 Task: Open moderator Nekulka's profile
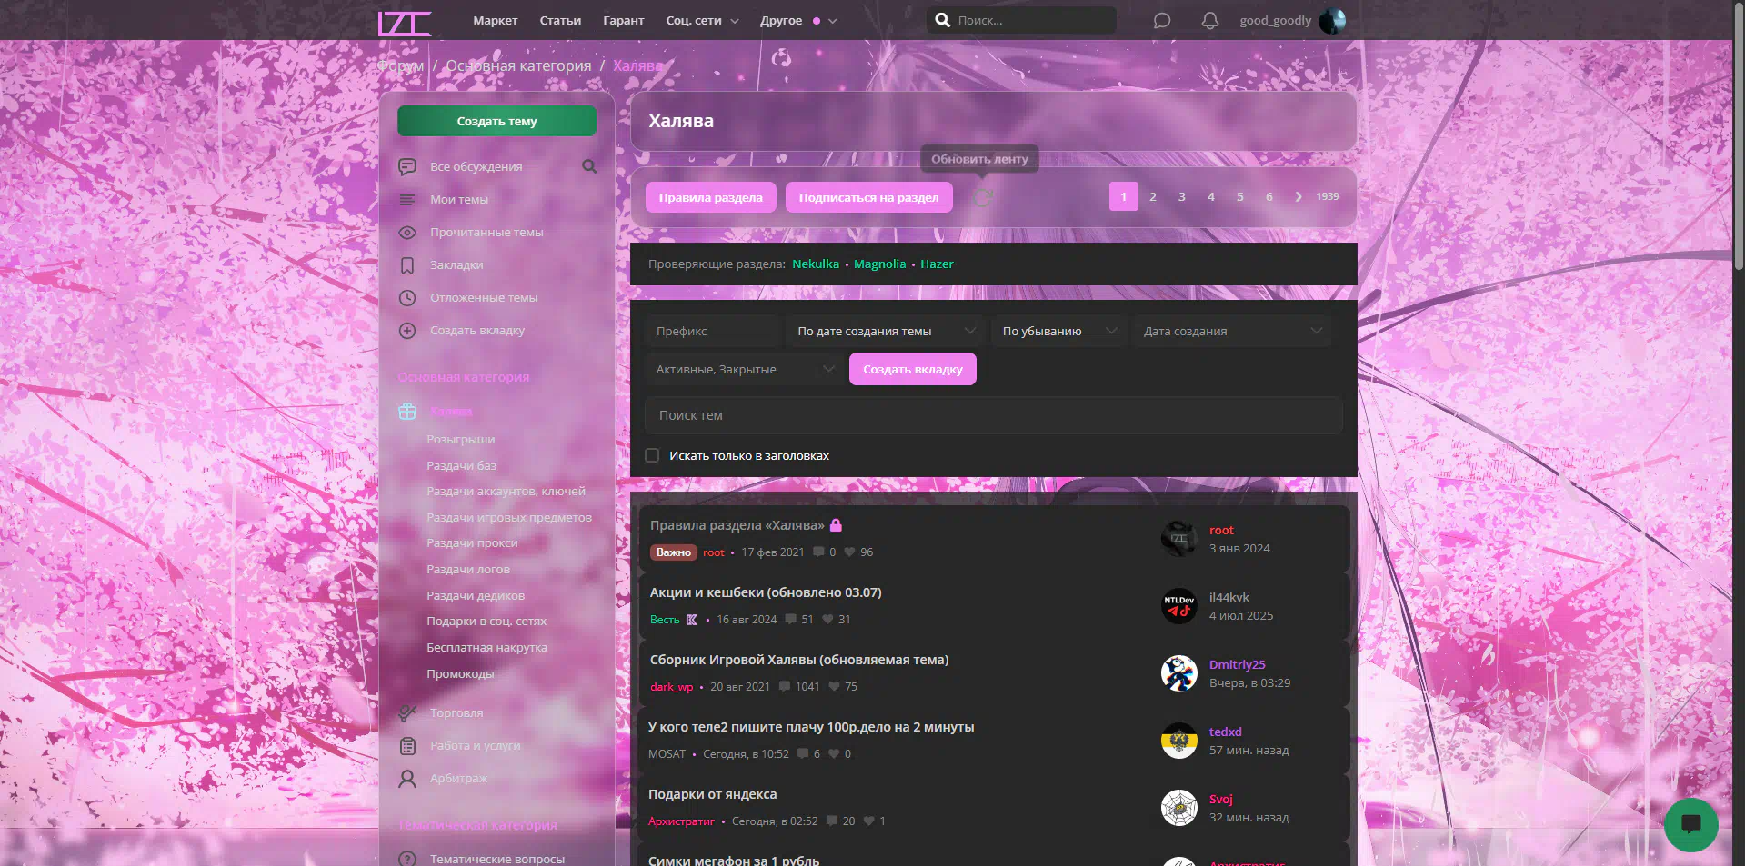816,264
